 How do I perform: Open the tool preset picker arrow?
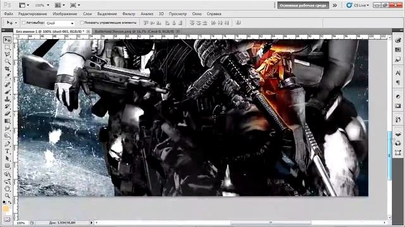tap(16, 23)
